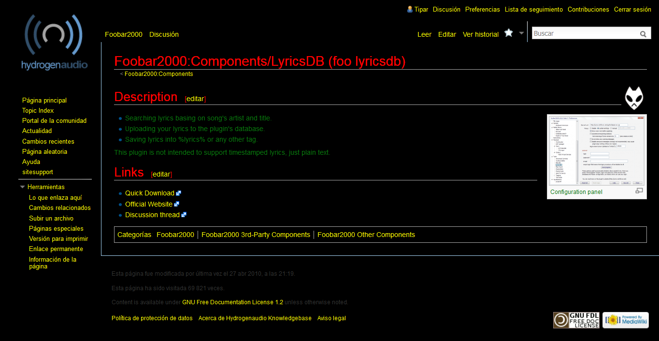Click the Configuration panel caption text
Viewport: 659px width, 341px height.
[x=576, y=192]
